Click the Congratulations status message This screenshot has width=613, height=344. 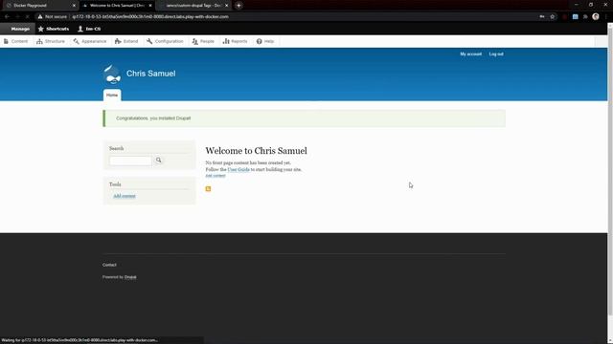305,118
